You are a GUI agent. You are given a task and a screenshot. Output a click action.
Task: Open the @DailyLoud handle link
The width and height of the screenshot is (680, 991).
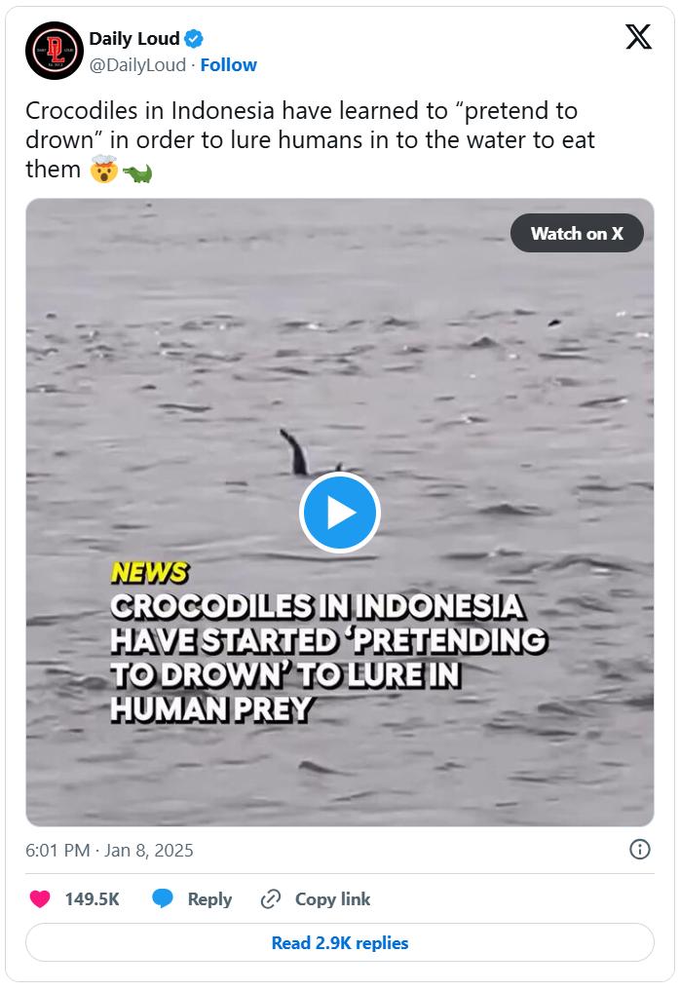click(x=137, y=65)
